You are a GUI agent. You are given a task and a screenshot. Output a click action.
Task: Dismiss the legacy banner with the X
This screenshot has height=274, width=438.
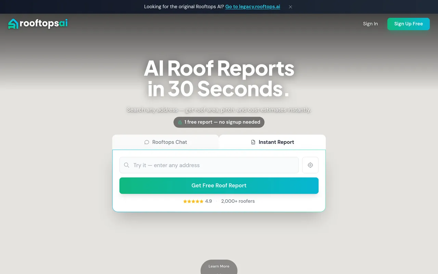[x=291, y=7]
